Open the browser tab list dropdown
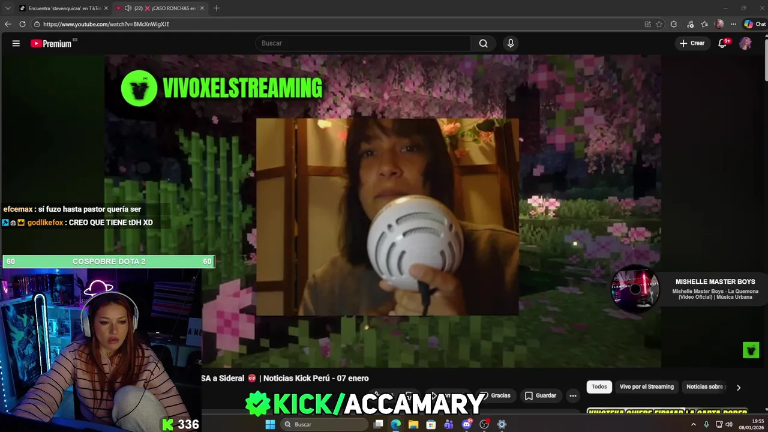Screen dimensions: 768x432 (8, 8)
